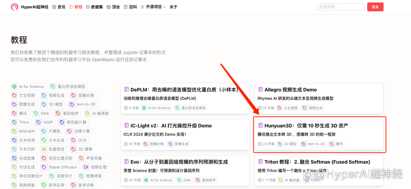Select sidebar 视频生成 tag
This screenshot has height=189, width=411.
click(54, 95)
